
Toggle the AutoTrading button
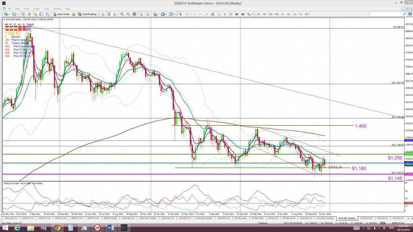[87, 14]
